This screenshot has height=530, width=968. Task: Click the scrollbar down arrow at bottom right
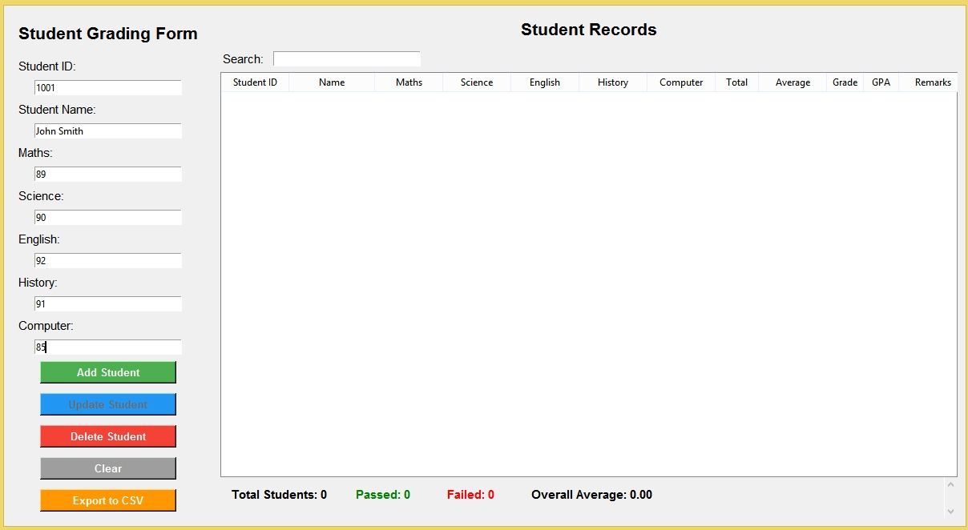(950, 511)
